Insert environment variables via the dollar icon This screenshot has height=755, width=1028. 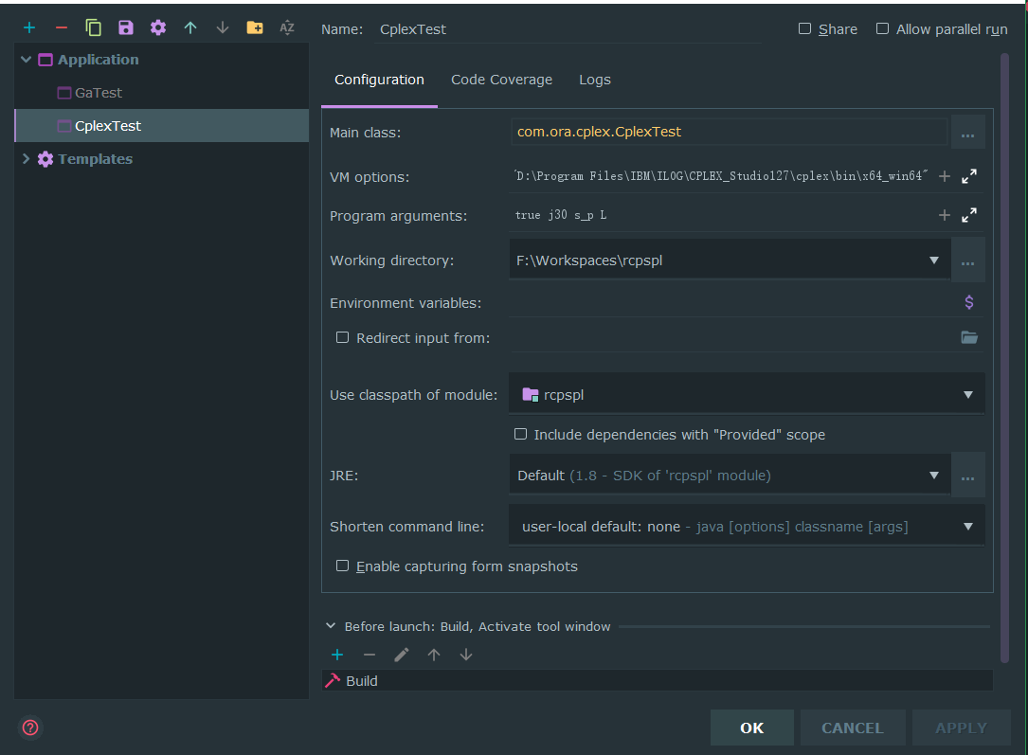click(x=968, y=301)
